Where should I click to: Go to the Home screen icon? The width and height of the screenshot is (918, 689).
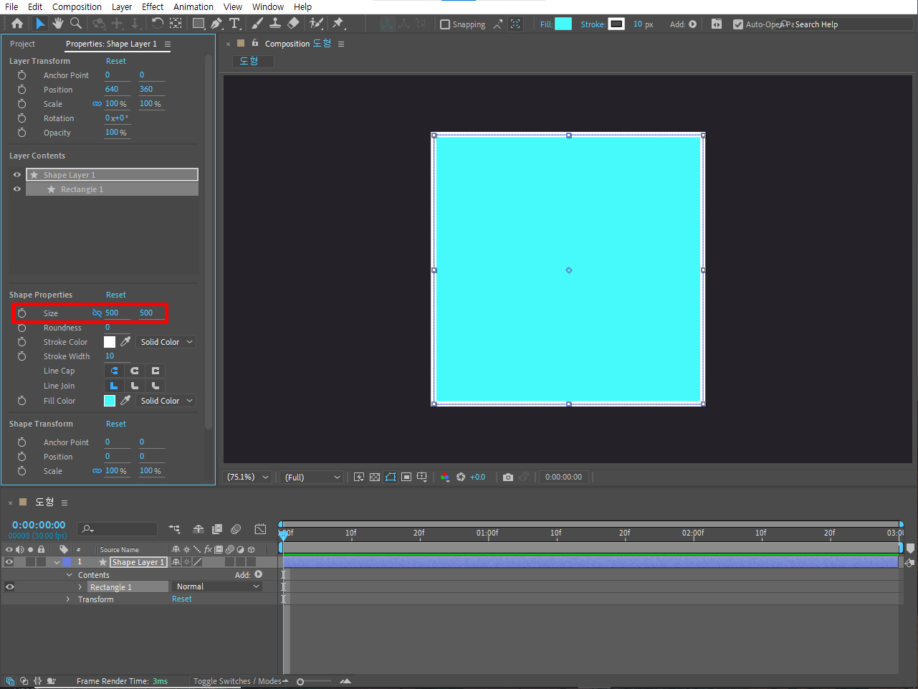coord(17,24)
